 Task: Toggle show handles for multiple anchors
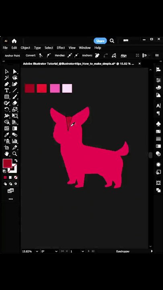tap(70, 55)
